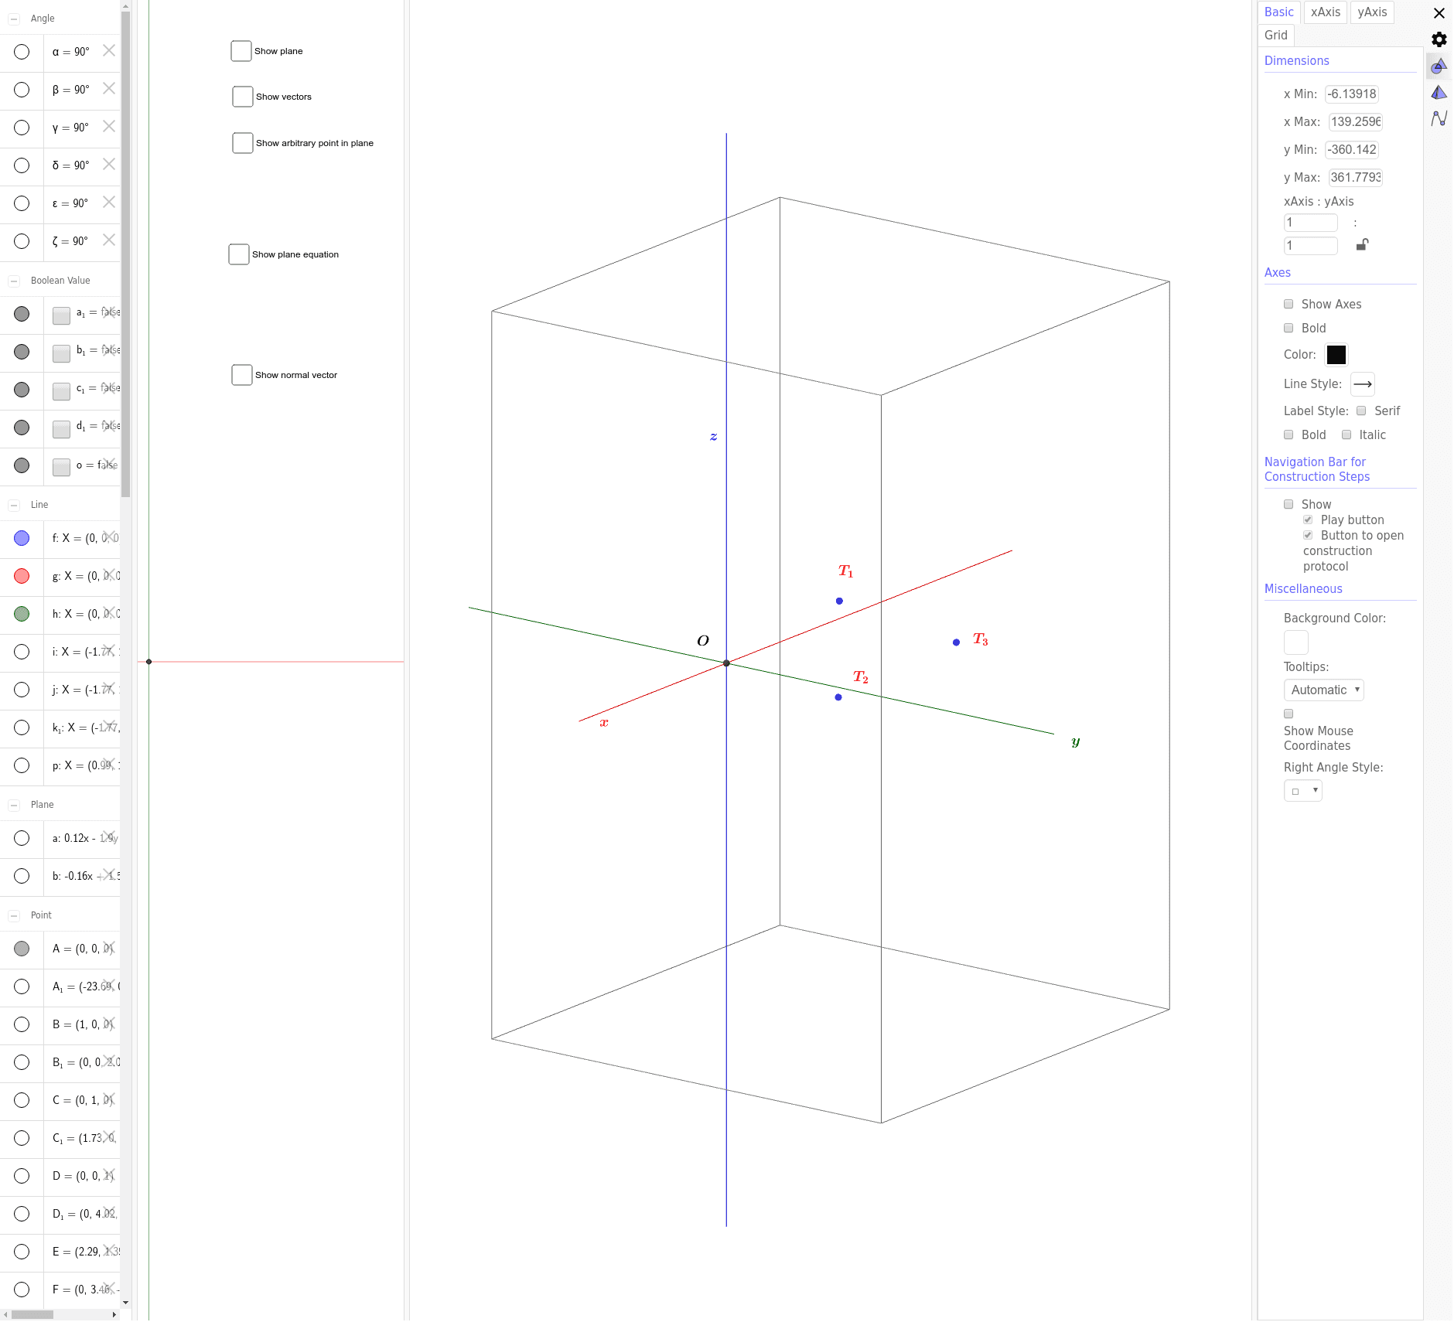Select the pyramid solid icon in right toolbar
Viewport: 1454px width, 1322px height.
(1439, 93)
